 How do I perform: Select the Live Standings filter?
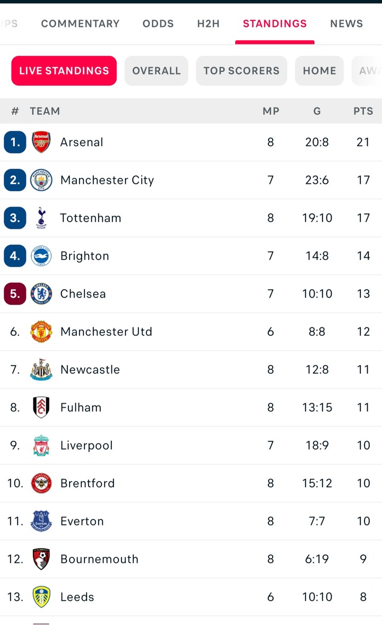[x=64, y=71]
